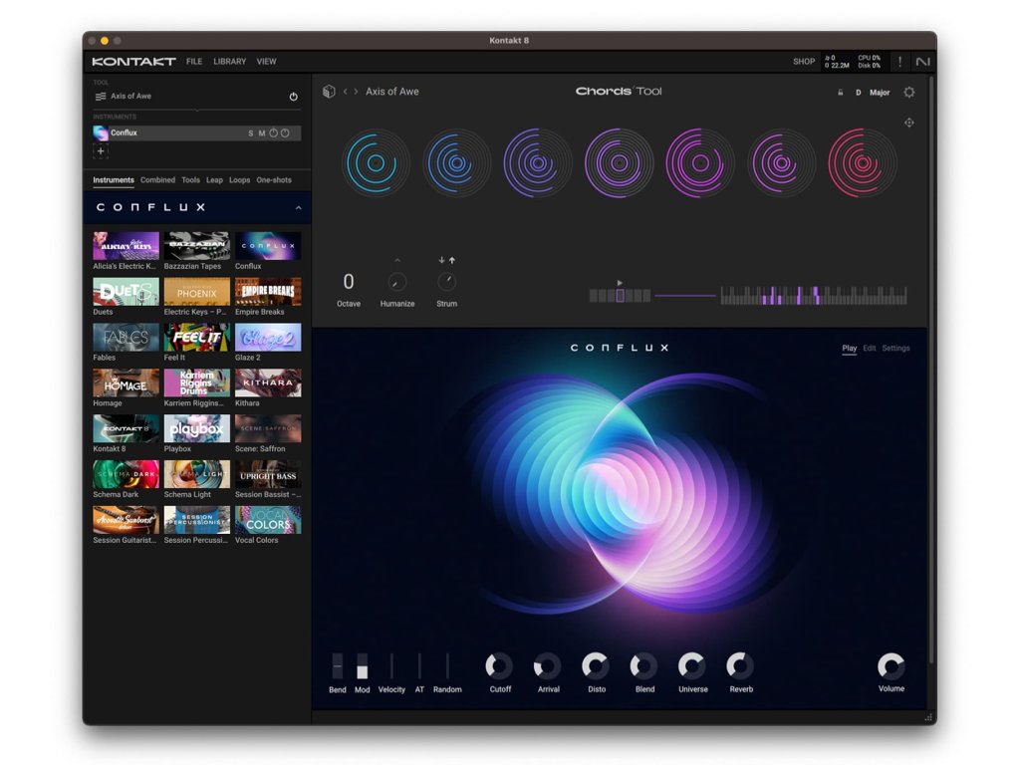
Task: Switch to the Tools tab
Action: 190,180
